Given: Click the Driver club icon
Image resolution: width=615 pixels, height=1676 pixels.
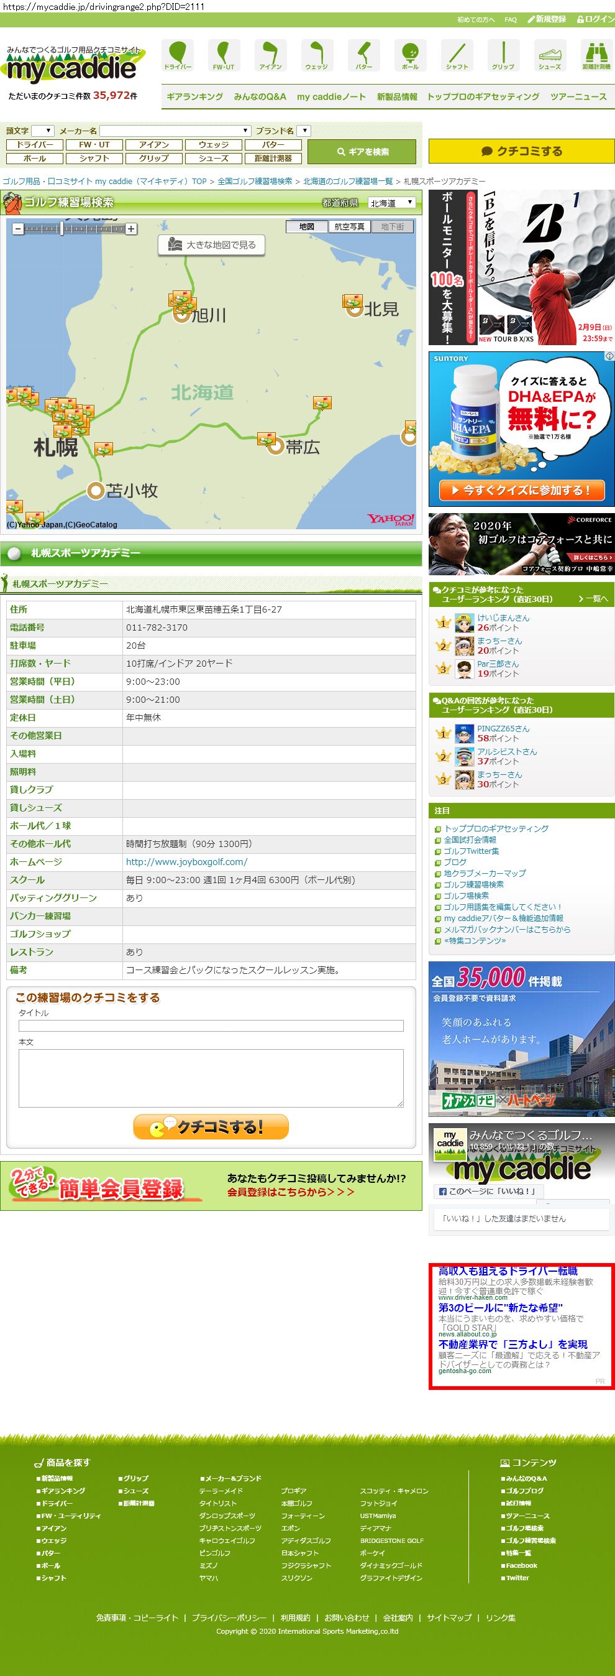Looking at the screenshot, I should tap(178, 55).
